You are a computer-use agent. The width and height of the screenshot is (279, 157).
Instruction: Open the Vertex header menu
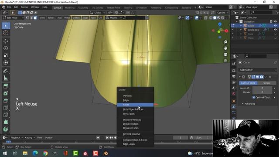pos(76,18)
